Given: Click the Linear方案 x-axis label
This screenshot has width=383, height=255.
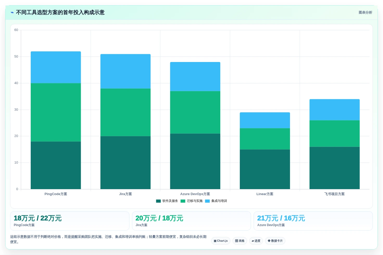Looking at the screenshot, I should tap(265, 194).
